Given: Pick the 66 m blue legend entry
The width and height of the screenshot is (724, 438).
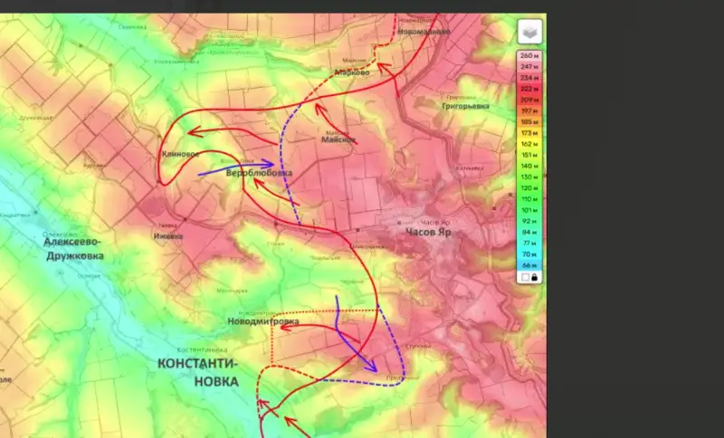Looking at the screenshot, I should (x=529, y=266).
